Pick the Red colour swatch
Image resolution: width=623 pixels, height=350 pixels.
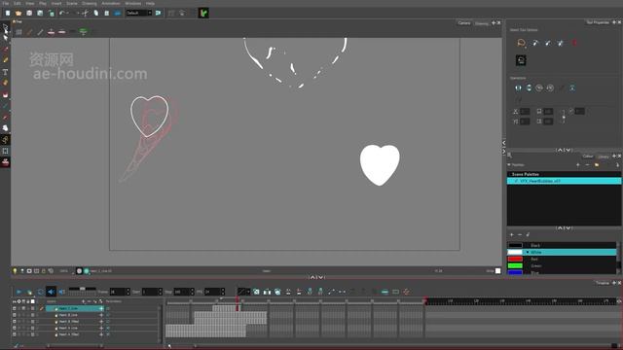(515, 260)
